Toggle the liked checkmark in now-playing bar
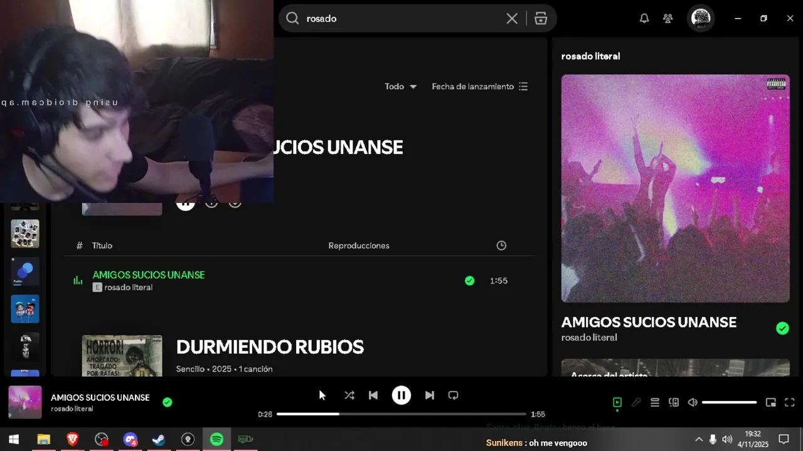Image resolution: width=803 pixels, height=451 pixels. [x=168, y=402]
